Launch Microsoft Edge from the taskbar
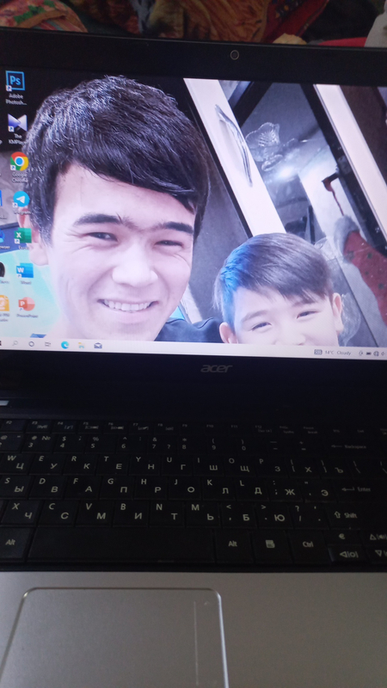Viewport: 387px width, 688px height. click(x=64, y=345)
